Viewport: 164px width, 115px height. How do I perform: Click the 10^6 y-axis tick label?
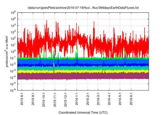click(x=13, y=13)
